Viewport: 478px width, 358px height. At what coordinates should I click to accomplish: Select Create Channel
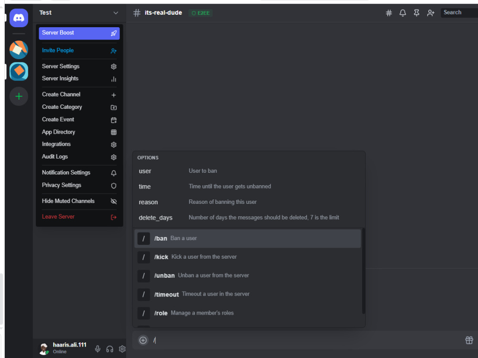(x=79, y=95)
